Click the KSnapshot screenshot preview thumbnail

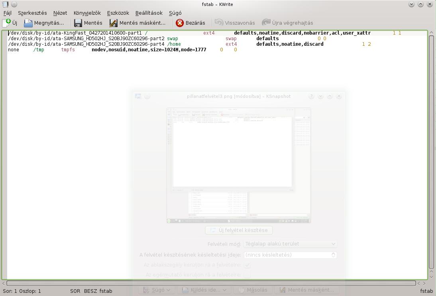pos(239,166)
